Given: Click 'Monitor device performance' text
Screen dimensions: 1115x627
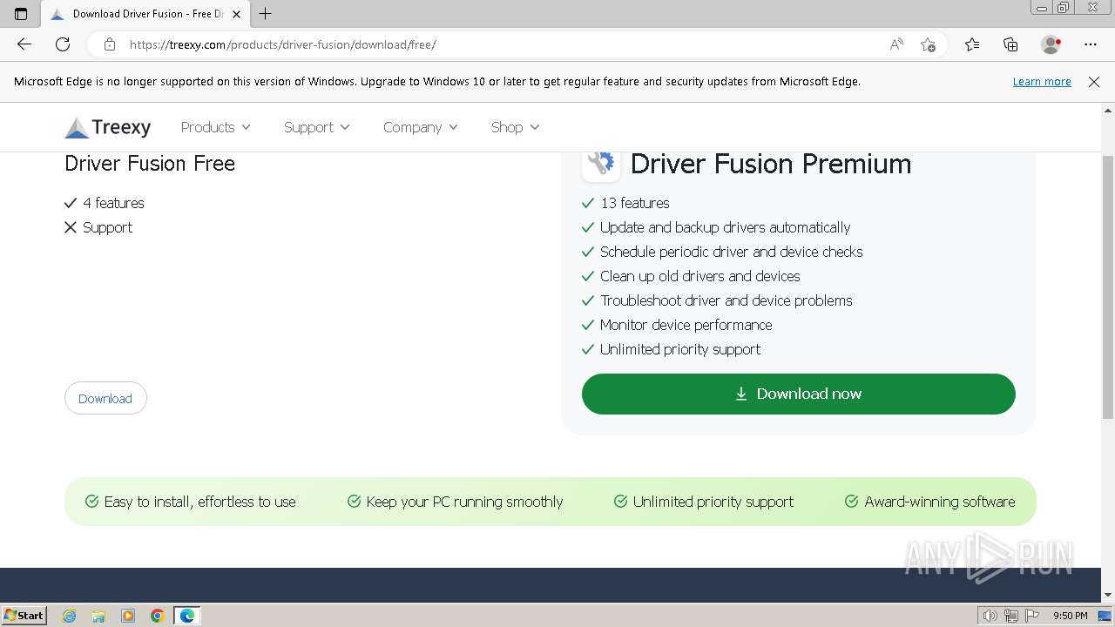Looking at the screenshot, I should tap(686, 325).
